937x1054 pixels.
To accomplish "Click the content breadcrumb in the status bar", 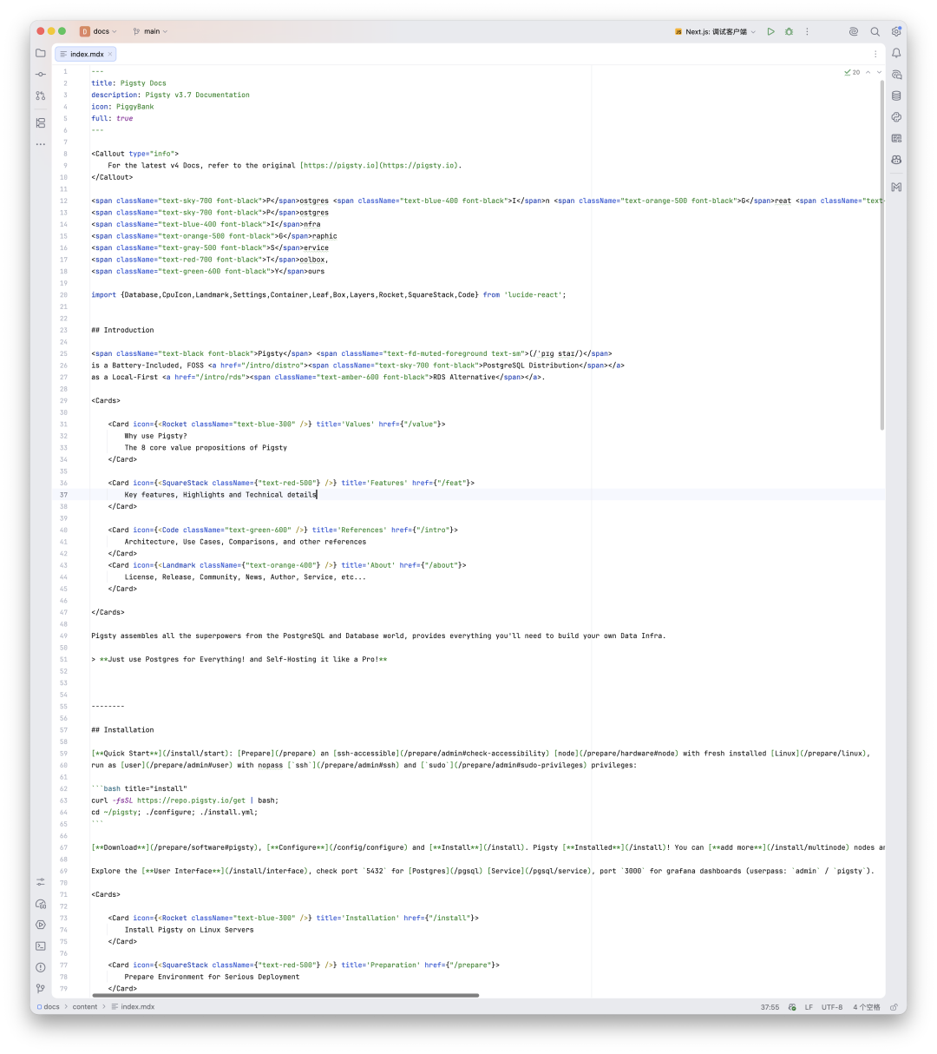I will click(85, 1007).
